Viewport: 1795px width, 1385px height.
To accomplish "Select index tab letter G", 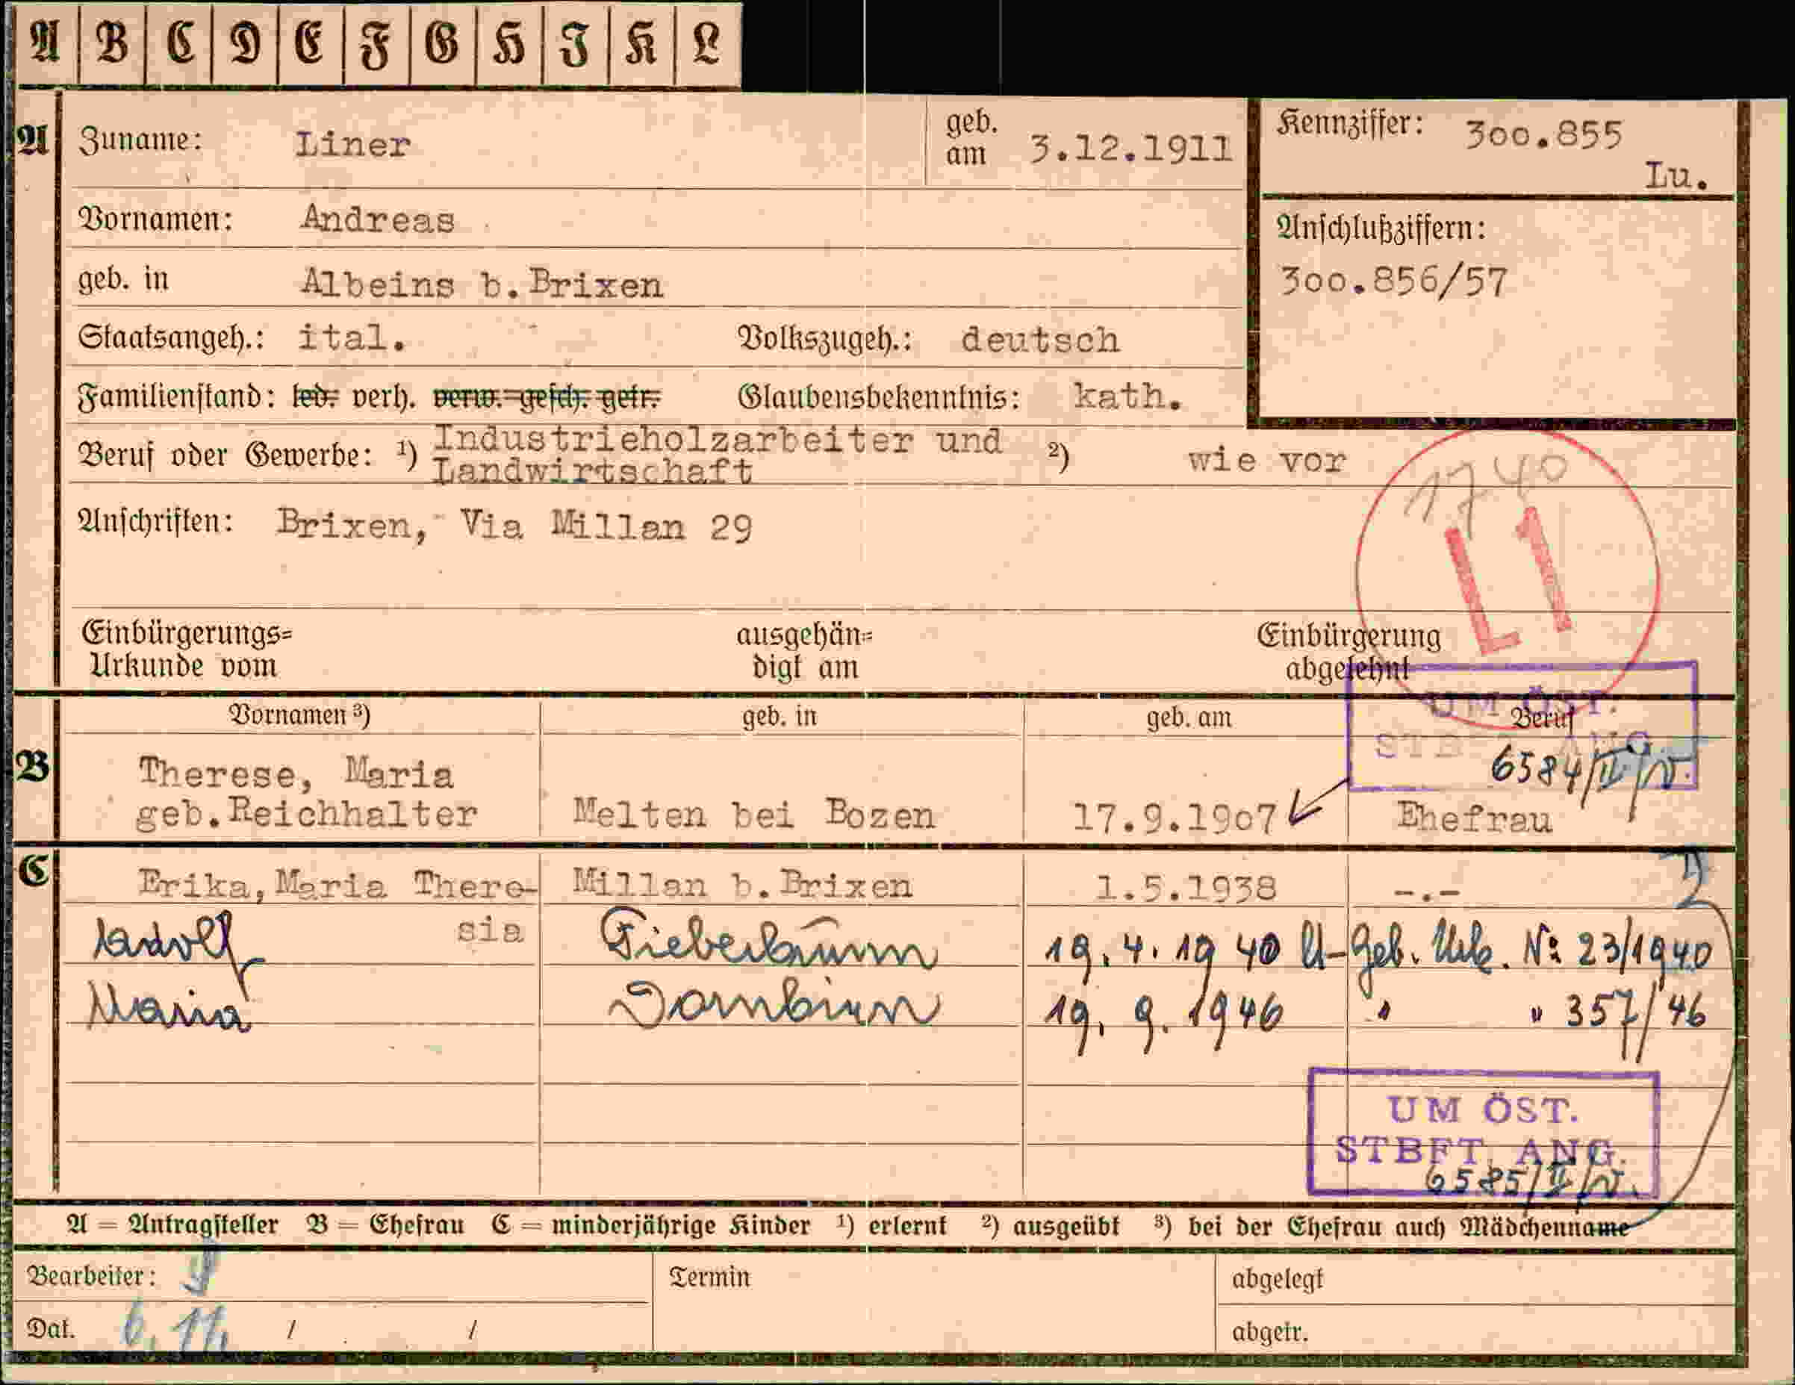I will tap(442, 43).
